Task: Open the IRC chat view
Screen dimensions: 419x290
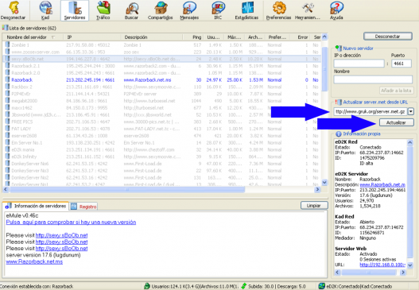Action: pyautogui.click(x=218, y=10)
